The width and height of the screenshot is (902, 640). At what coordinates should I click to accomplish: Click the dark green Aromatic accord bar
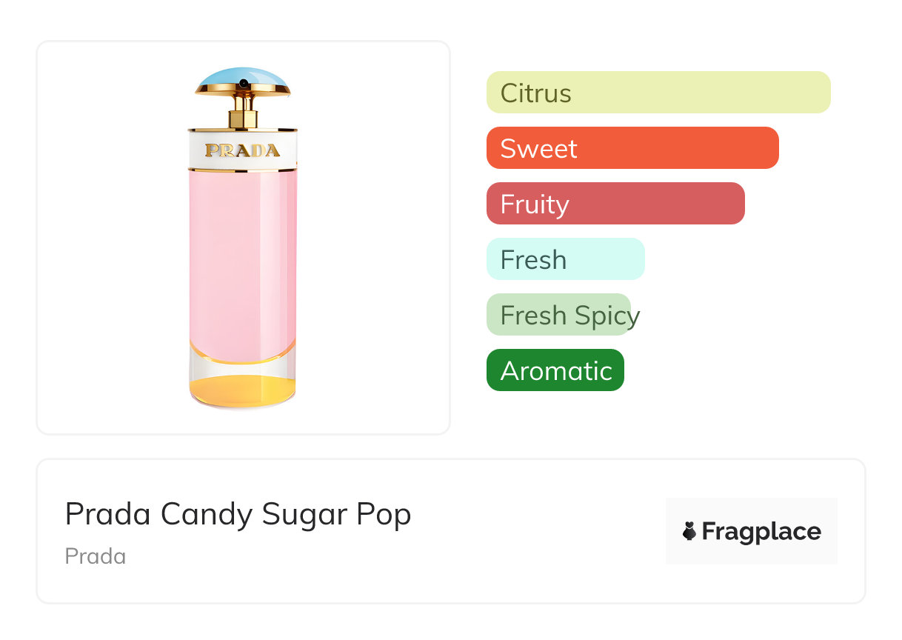click(x=555, y=370)
